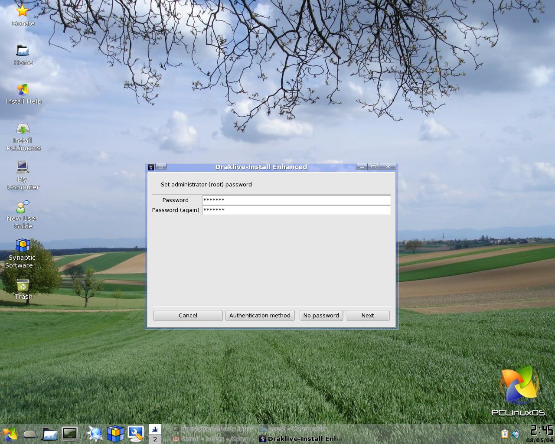
Task: Focus the Password input field
Action: [296, 200]
